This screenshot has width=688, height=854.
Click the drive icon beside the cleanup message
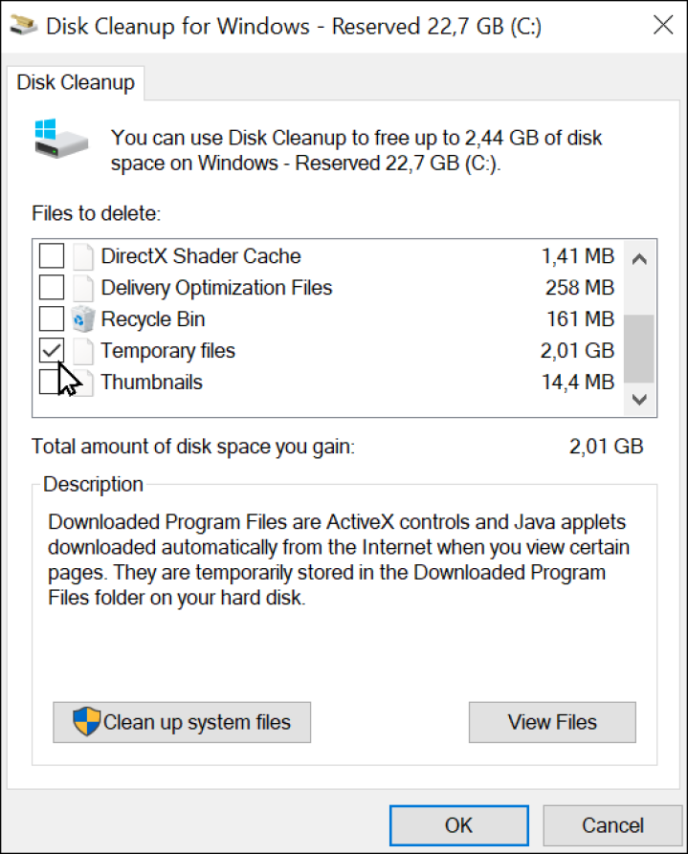pos(60,141)
